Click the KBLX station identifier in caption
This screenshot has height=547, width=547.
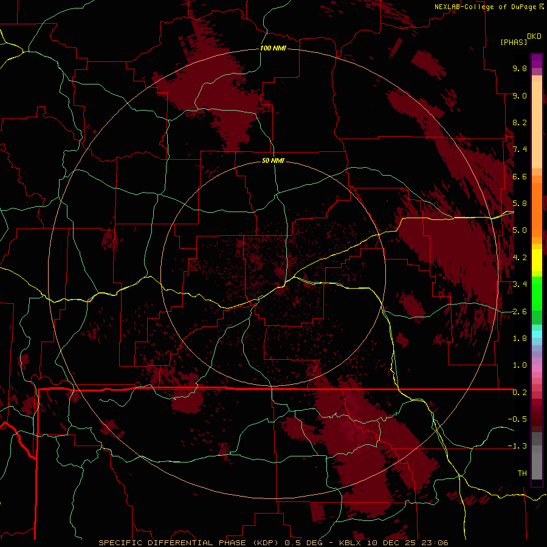tap(349, 543)
